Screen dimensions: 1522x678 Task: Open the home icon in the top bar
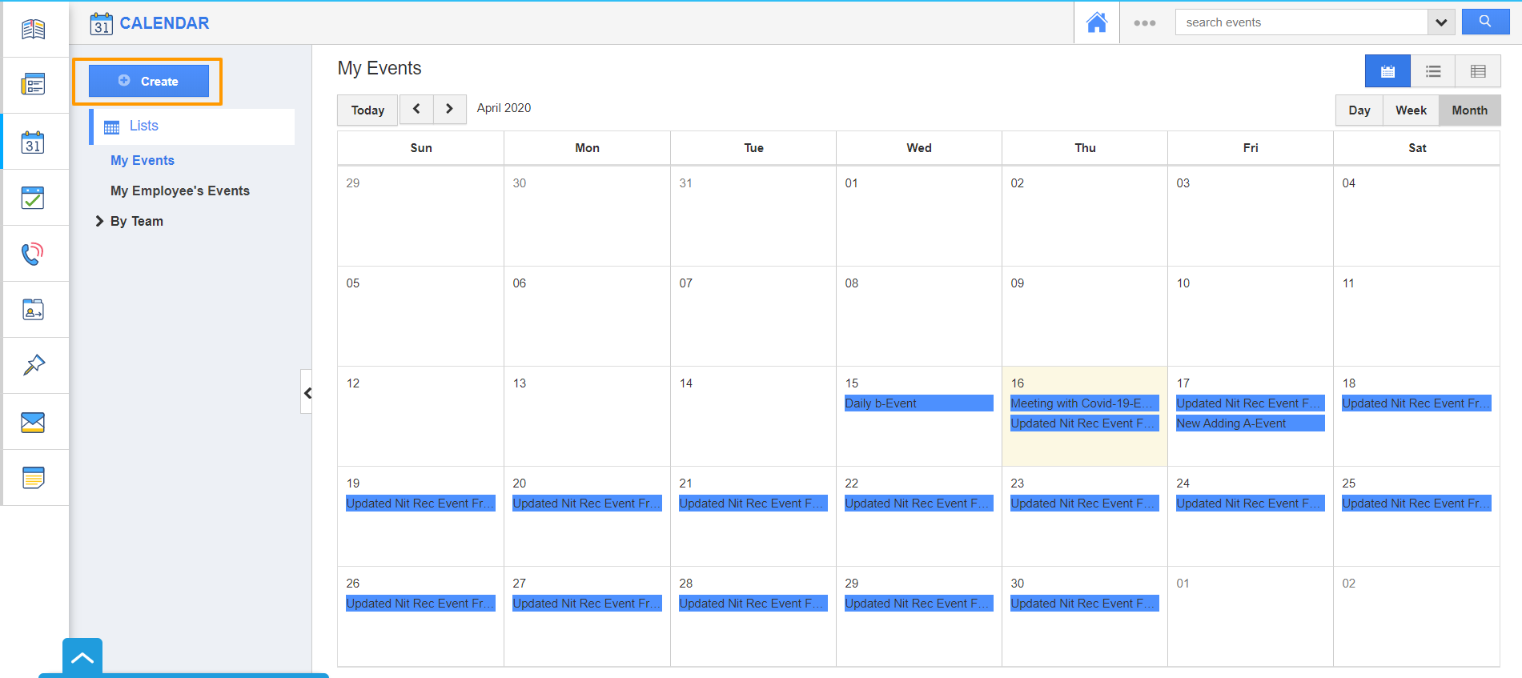tap(1096, 22)
